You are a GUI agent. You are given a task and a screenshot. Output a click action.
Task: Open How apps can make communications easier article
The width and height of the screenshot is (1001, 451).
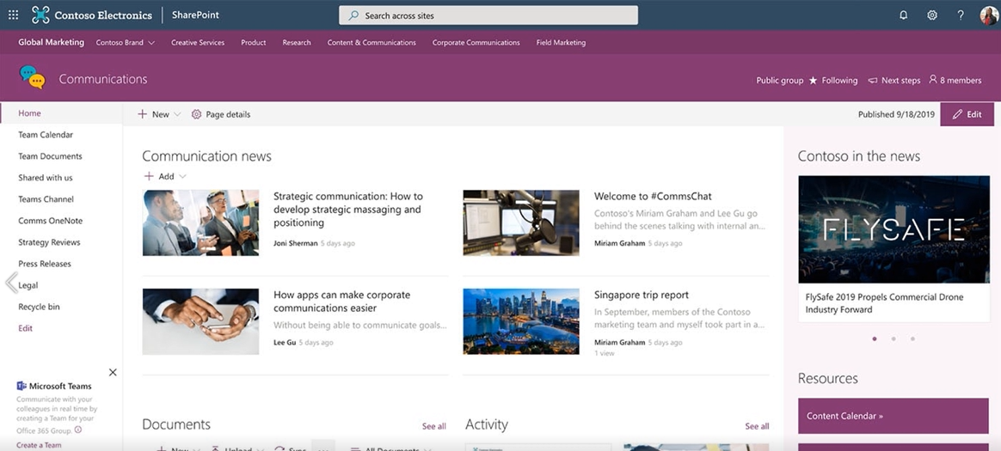341,301
